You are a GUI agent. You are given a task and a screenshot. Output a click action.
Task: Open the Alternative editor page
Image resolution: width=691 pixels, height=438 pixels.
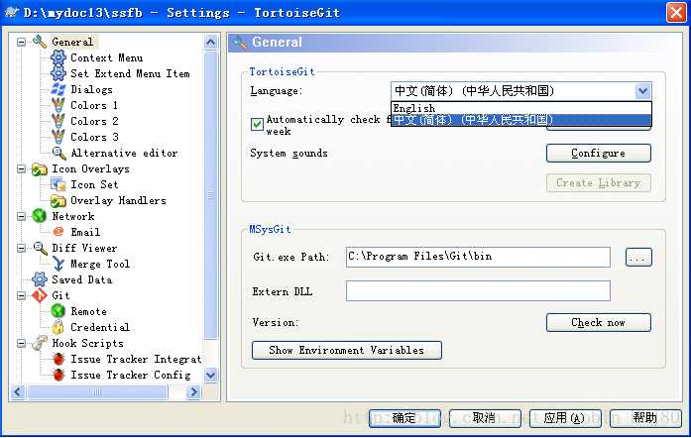[x=124, y=153]
